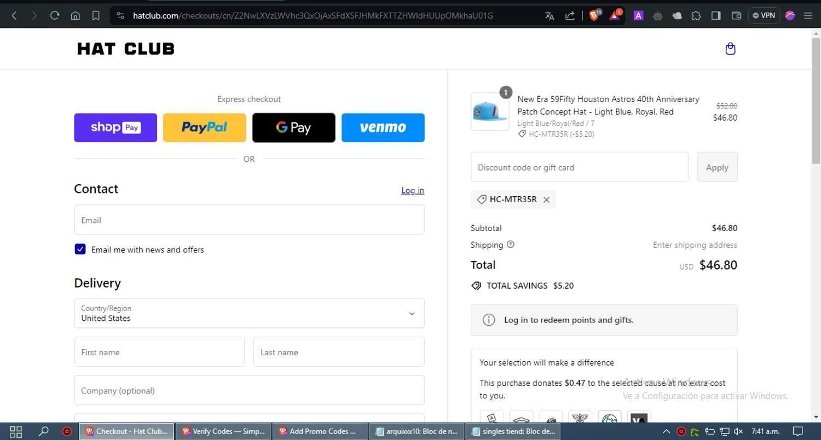Open Brave Rewards triangle icon
Image resolution: width=821 pixels, height=440 pixels.
coord(615,15)
